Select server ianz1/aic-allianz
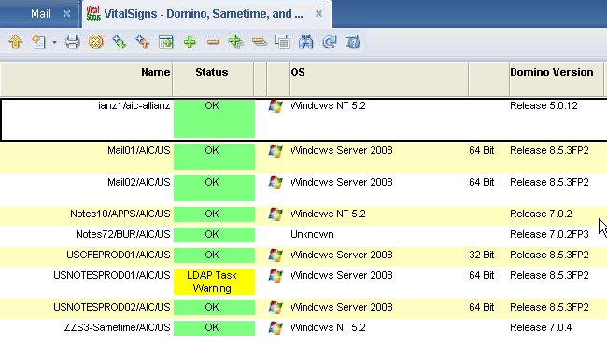Viewport: 607px width, 359px height. coord(134,105)
